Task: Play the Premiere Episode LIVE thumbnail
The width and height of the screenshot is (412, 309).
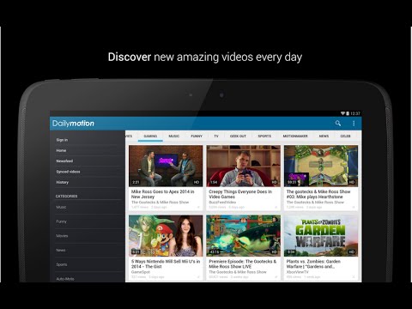Action: 243,236
